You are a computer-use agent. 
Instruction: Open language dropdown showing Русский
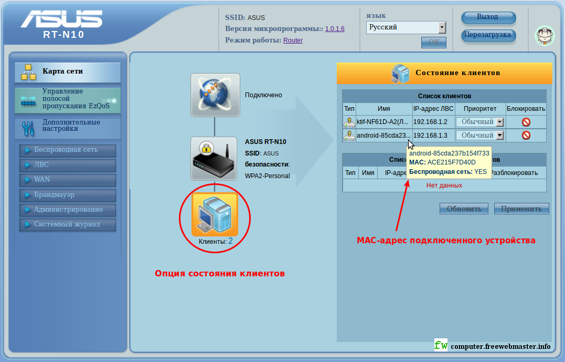(x=406, y=27)
